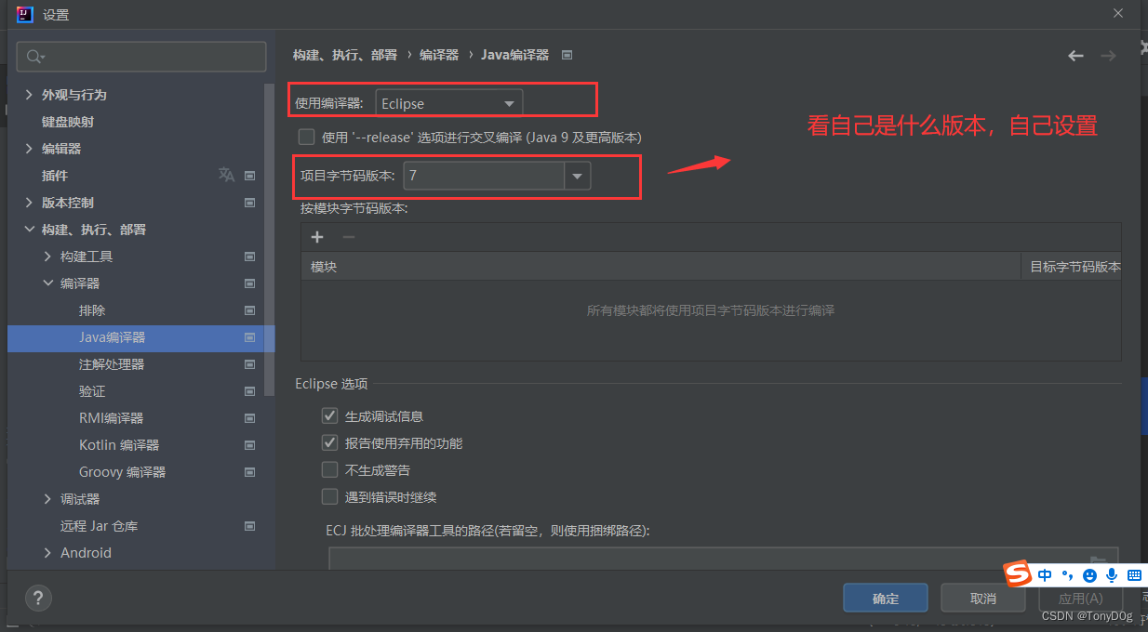Expand the Android tree node
This screenshot has height=632, width=1148.
click(x=48, y=553)
